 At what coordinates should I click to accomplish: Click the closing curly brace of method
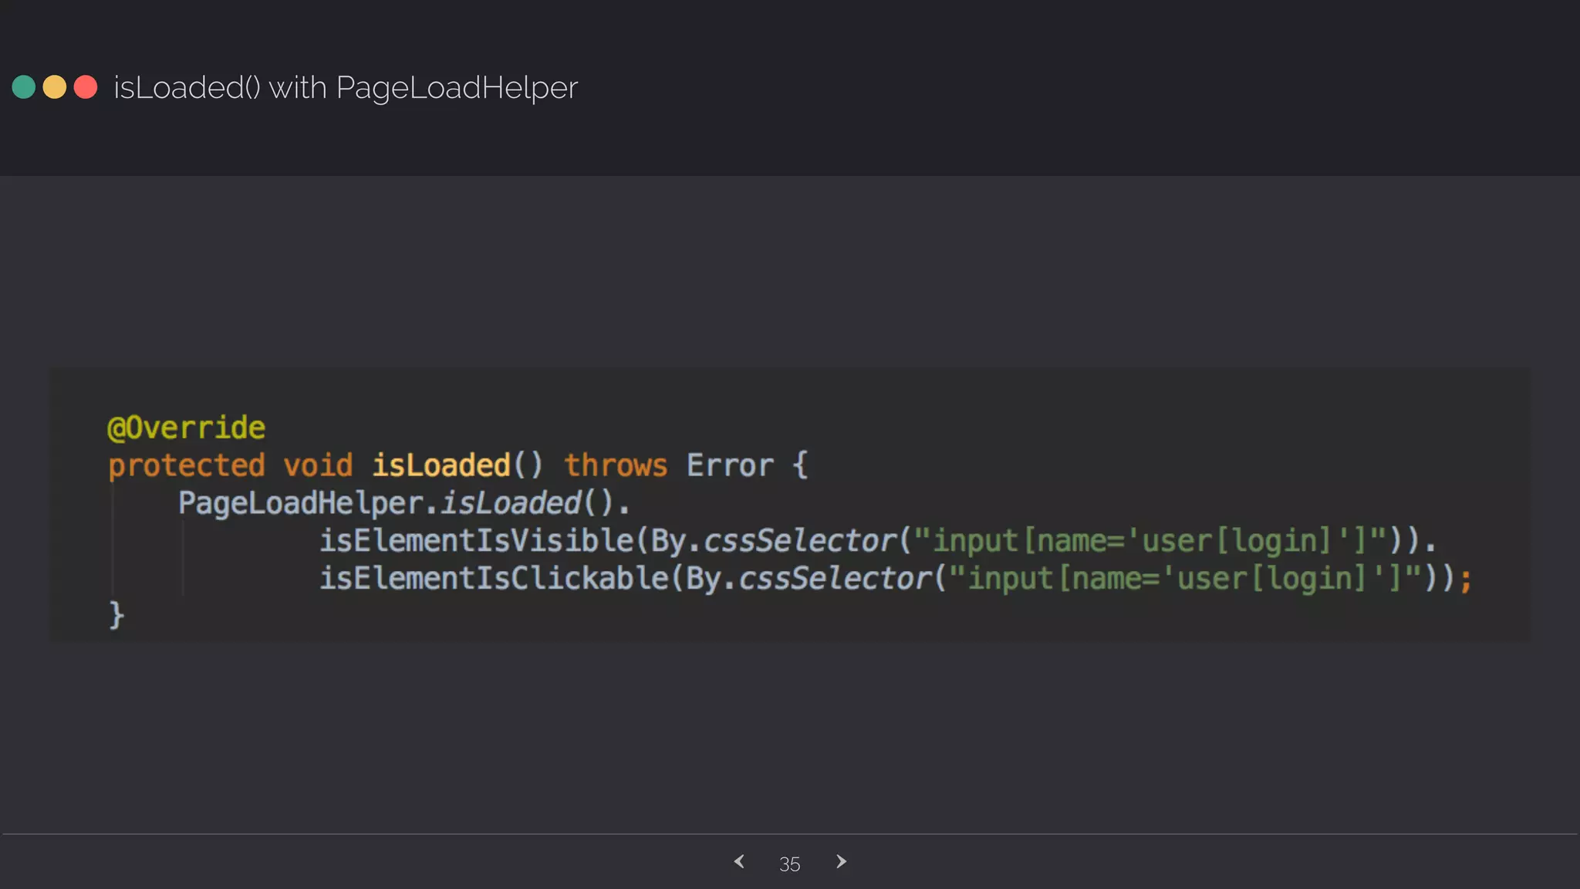point(116,615)
